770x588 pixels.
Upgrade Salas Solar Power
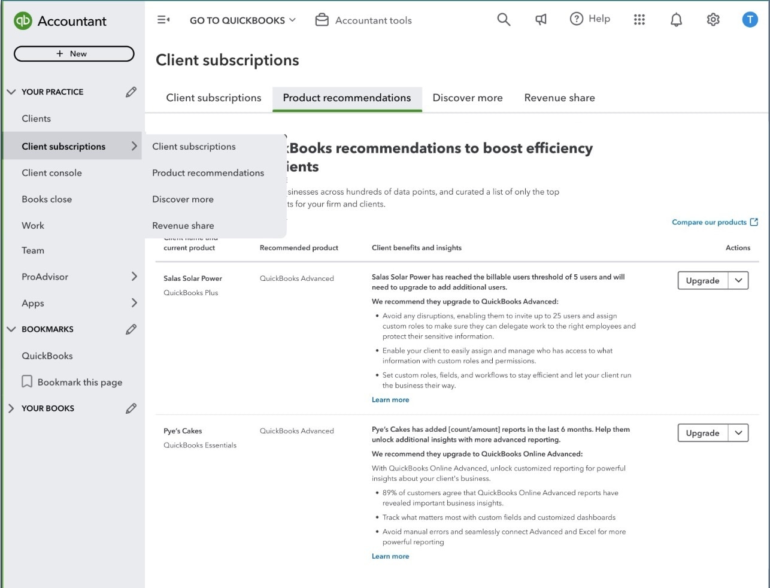[703, 280]
